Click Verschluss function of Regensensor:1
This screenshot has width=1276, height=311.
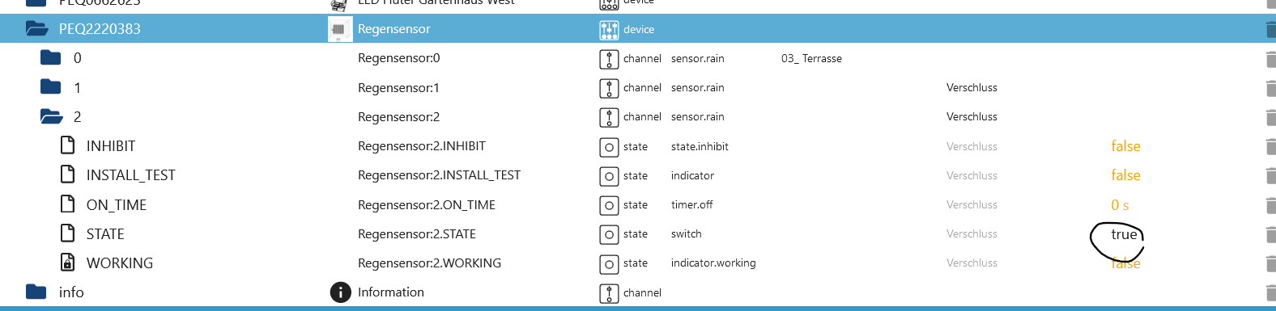[972, 87]
